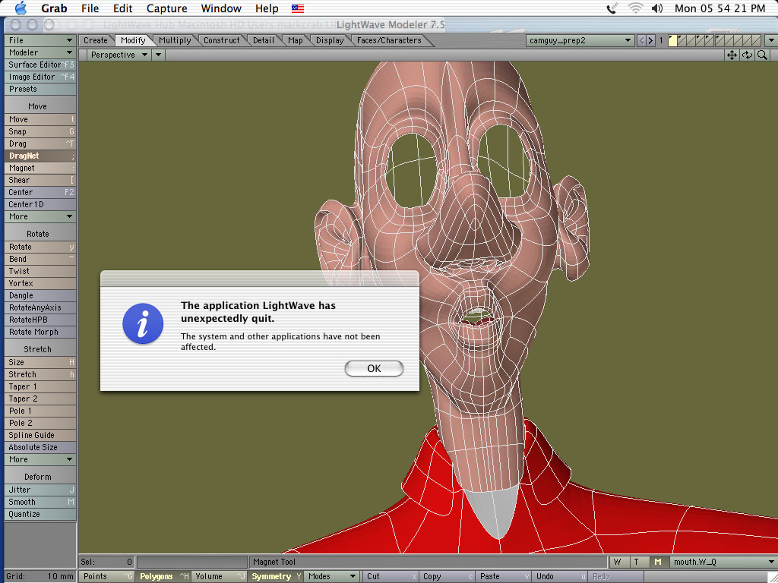Open the mouth.W_Q vertex map dropdown
The image size is (778, 583).
[723, 562]
